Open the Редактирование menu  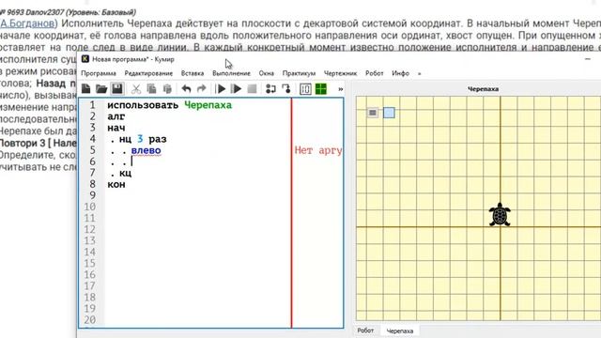(x=148, y=73)
